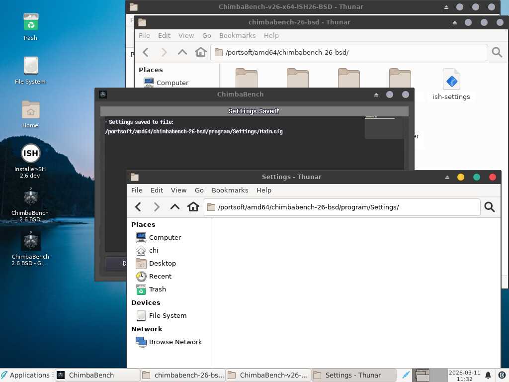
Task: Go to parent folder in Settings Thunar
Action: click(174, 207)
